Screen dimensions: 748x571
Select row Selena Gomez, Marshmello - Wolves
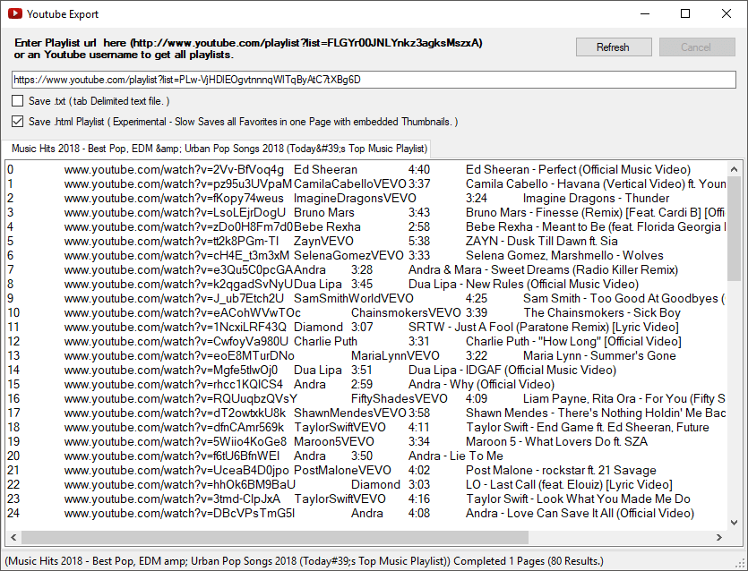coord(366,255)
